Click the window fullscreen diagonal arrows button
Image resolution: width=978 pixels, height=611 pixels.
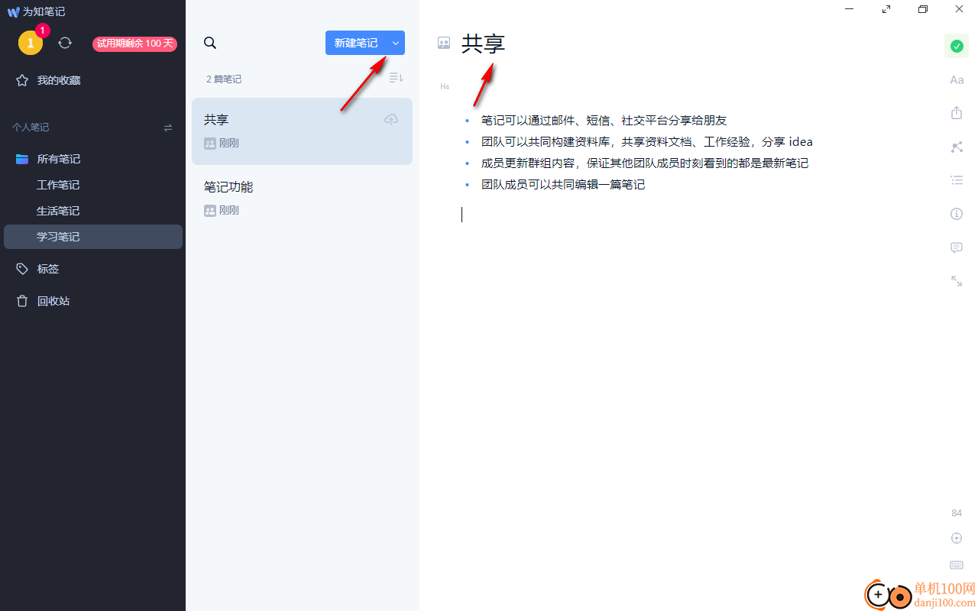886,9
